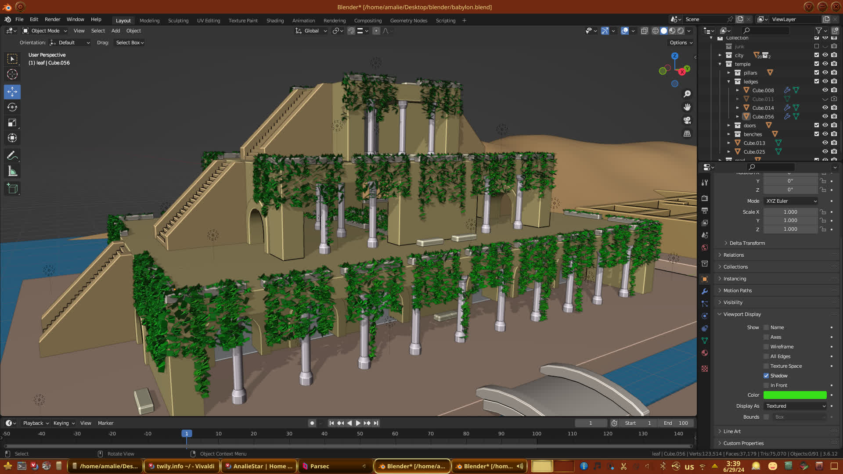843x474 pixels.
Task: Click the End frame field
Action: [x=676, y=423]
